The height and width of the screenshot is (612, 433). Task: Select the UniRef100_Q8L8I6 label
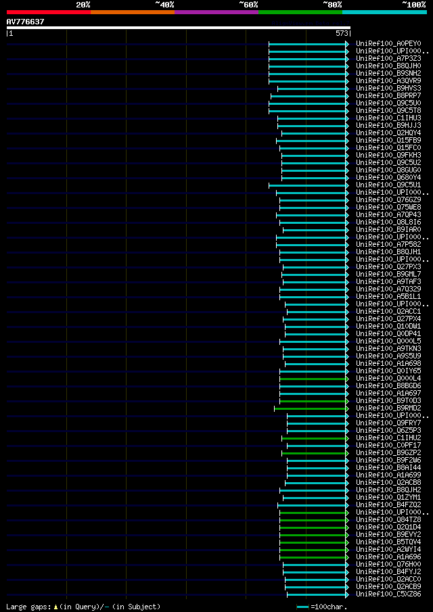point(388,222)
